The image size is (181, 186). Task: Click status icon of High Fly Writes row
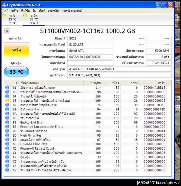pyautogui.click(x=7, y=135)
